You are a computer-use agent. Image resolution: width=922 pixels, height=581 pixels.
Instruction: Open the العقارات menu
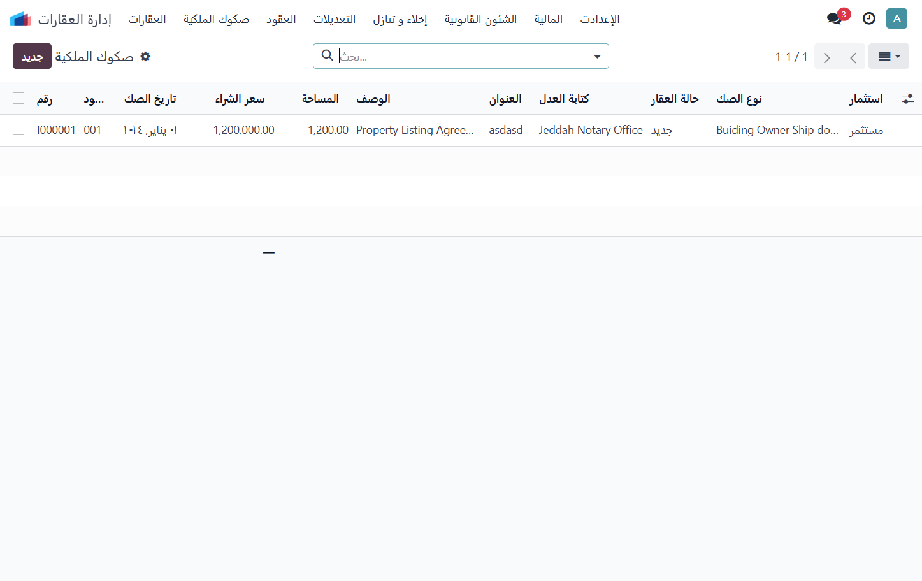[147, 19]
